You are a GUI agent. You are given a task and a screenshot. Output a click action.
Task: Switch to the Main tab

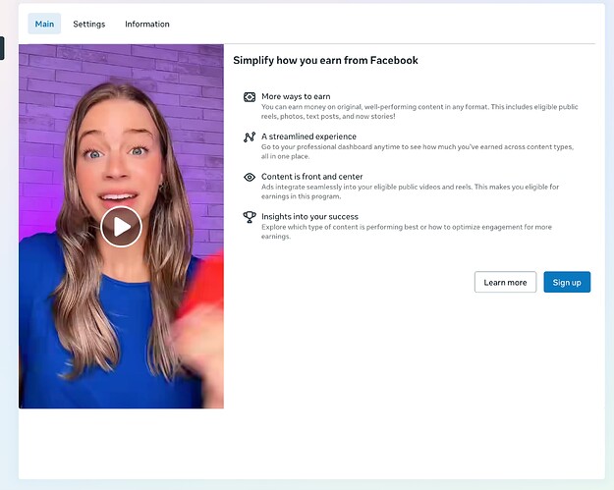(44, 25)
